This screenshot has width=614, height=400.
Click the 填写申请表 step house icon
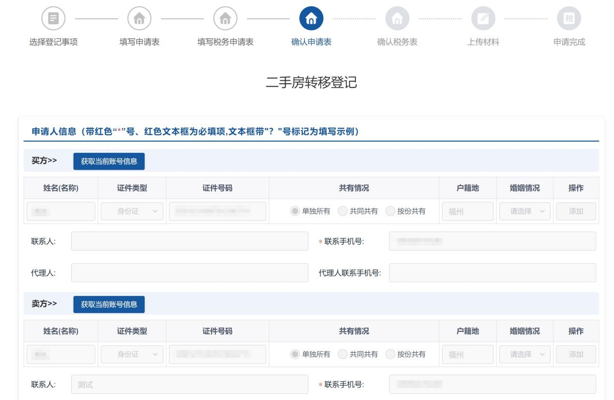[139, 20]
